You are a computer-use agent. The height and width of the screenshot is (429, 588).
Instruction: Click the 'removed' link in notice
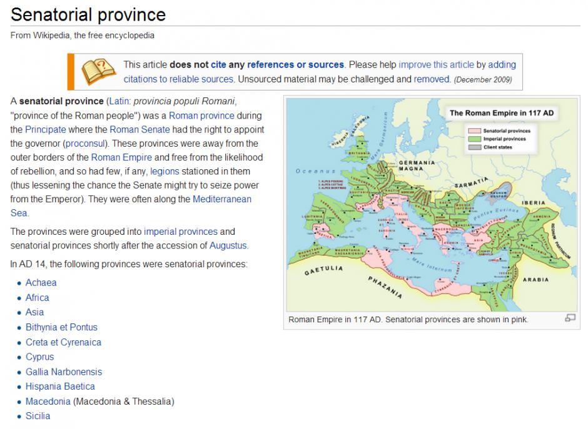coord(432,79)
